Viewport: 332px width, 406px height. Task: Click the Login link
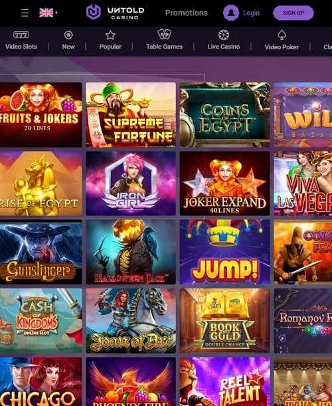[251, 13]
